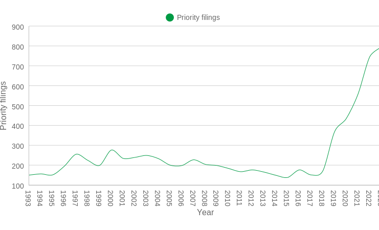Click the 100 y-axis tick label
The height and width of the screenshot is (230, 379).
click(x=18, y=186)
